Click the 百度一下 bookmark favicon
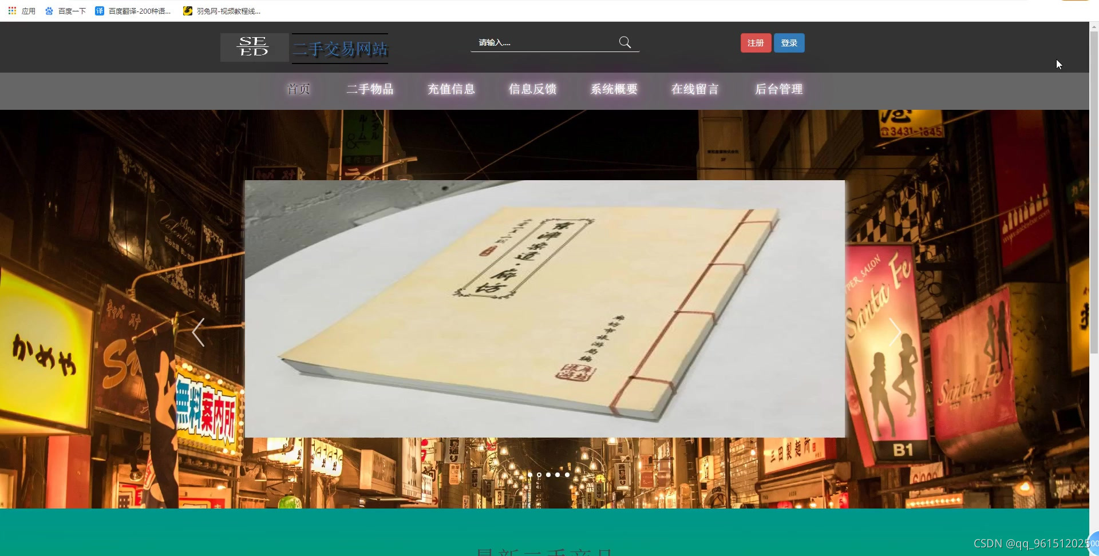 click(x=49, y=10)
